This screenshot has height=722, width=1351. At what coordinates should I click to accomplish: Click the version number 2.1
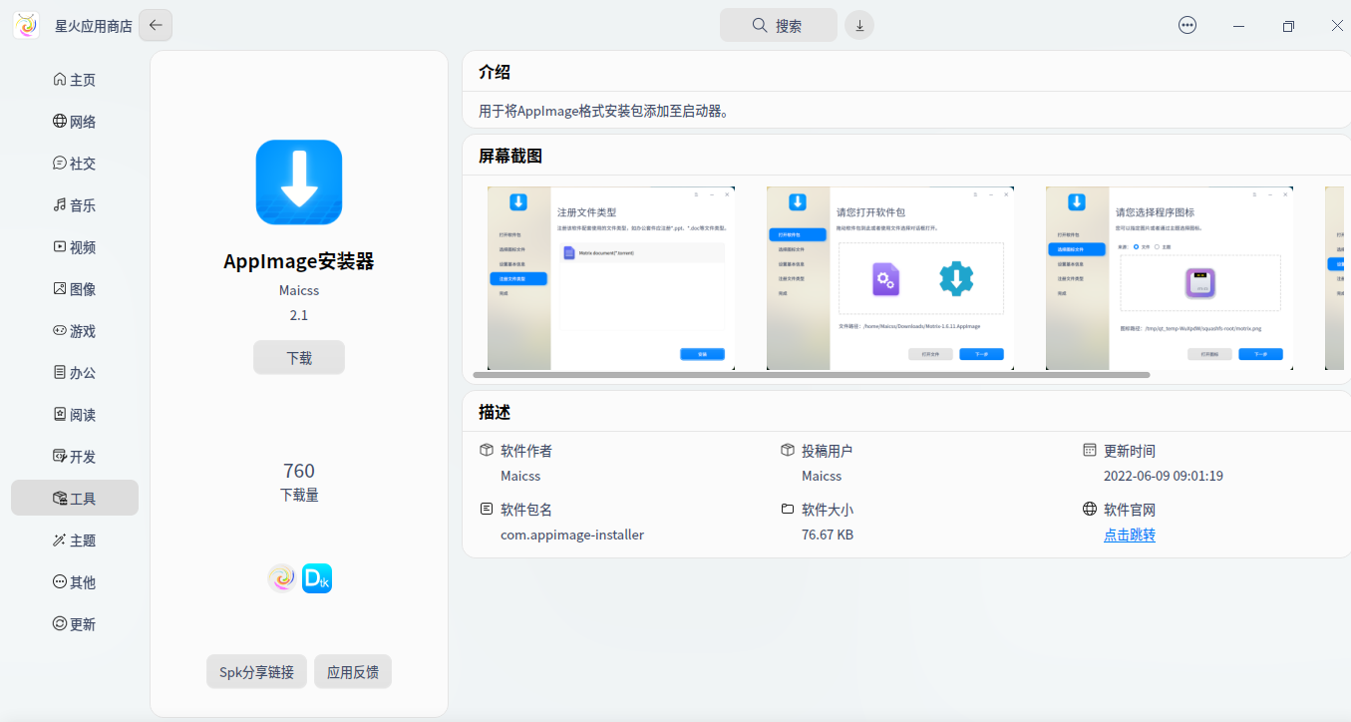299,315
